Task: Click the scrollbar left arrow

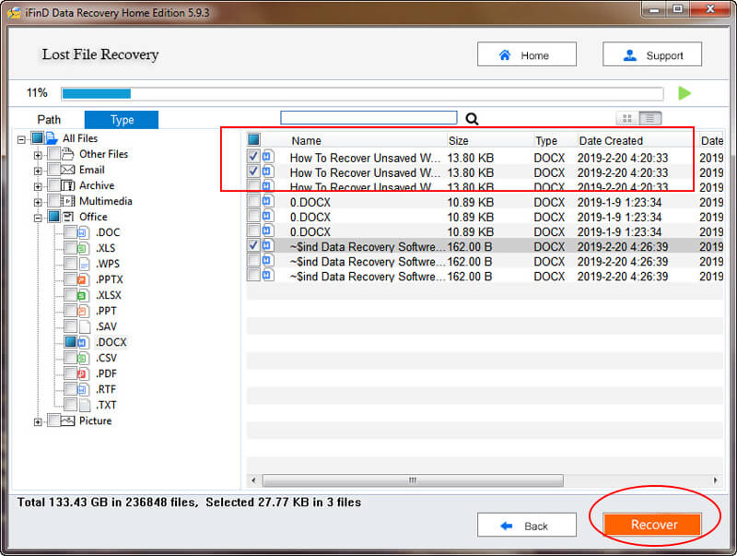Action: (x=254, y=480)
